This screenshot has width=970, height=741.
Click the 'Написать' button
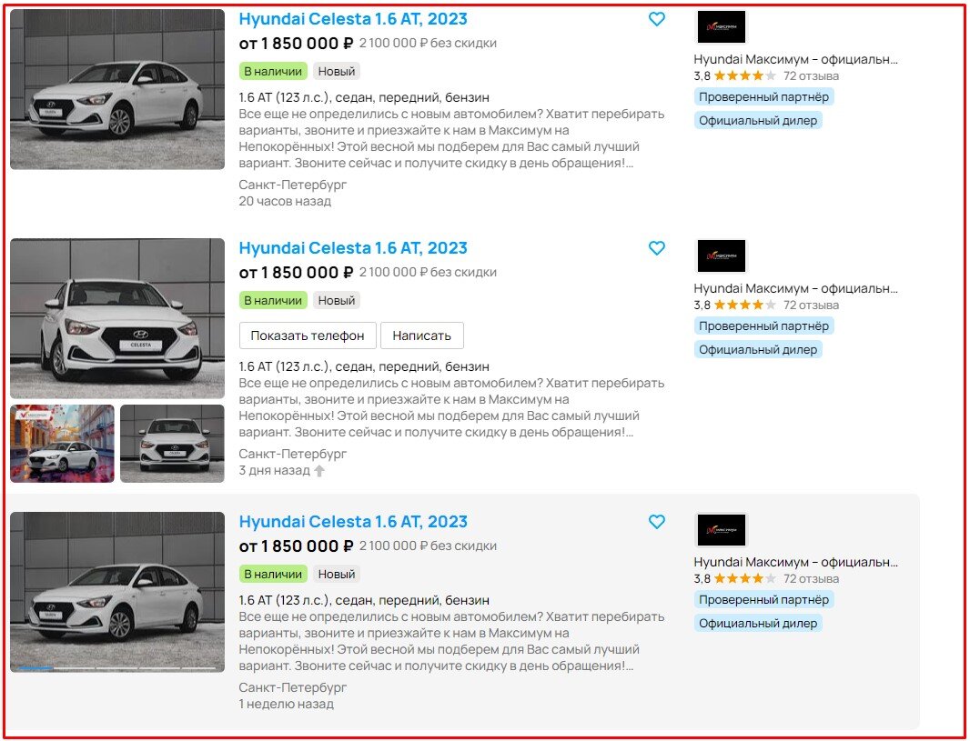pyautogui.click(x=422, y=335)
